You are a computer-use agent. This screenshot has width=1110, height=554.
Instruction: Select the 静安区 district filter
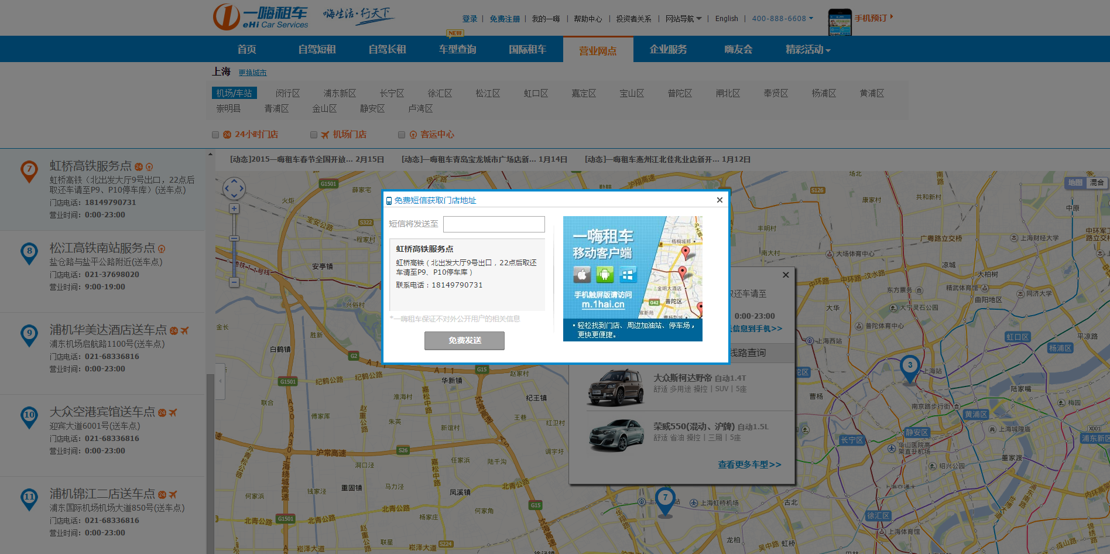(x=372, y=108)
